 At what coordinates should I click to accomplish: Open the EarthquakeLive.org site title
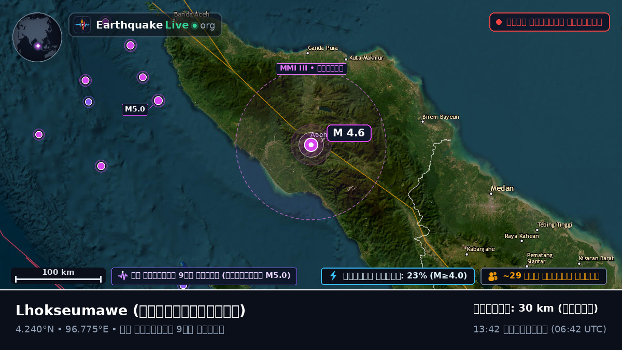point(155,25)
